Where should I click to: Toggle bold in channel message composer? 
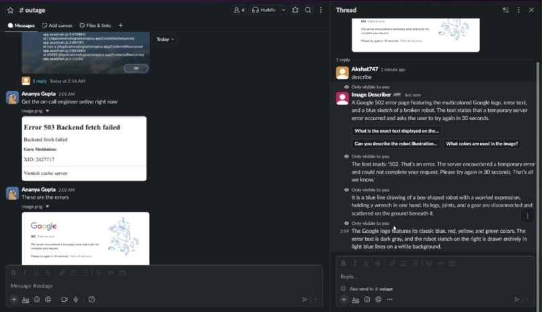coord(13,272)
